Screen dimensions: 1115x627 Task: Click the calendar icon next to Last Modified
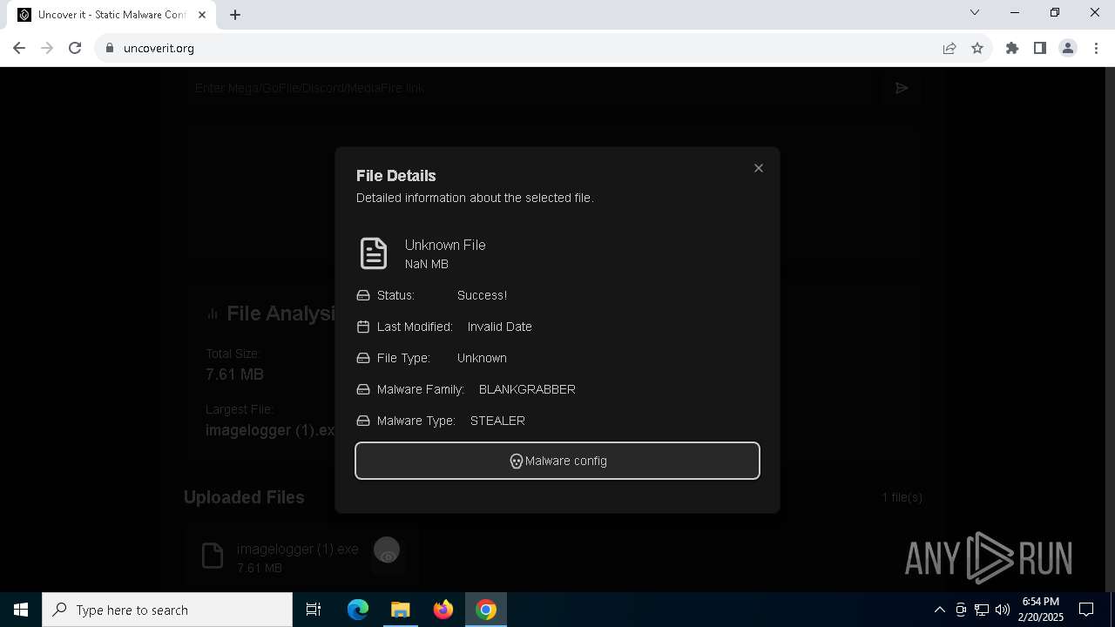click(x=363, y=327)
